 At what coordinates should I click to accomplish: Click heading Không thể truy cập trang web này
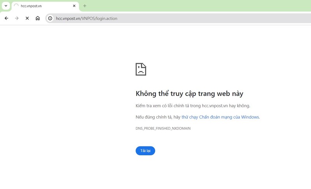pos(189,93)
